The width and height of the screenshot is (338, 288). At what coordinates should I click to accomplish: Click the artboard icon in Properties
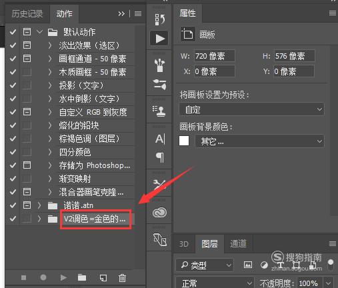[x=188, y=34]
